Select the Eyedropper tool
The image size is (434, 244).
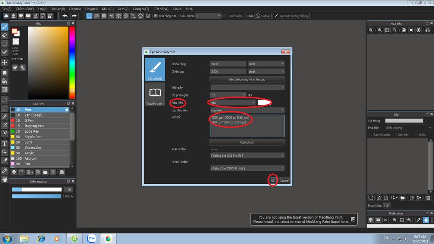click(5, 171)
